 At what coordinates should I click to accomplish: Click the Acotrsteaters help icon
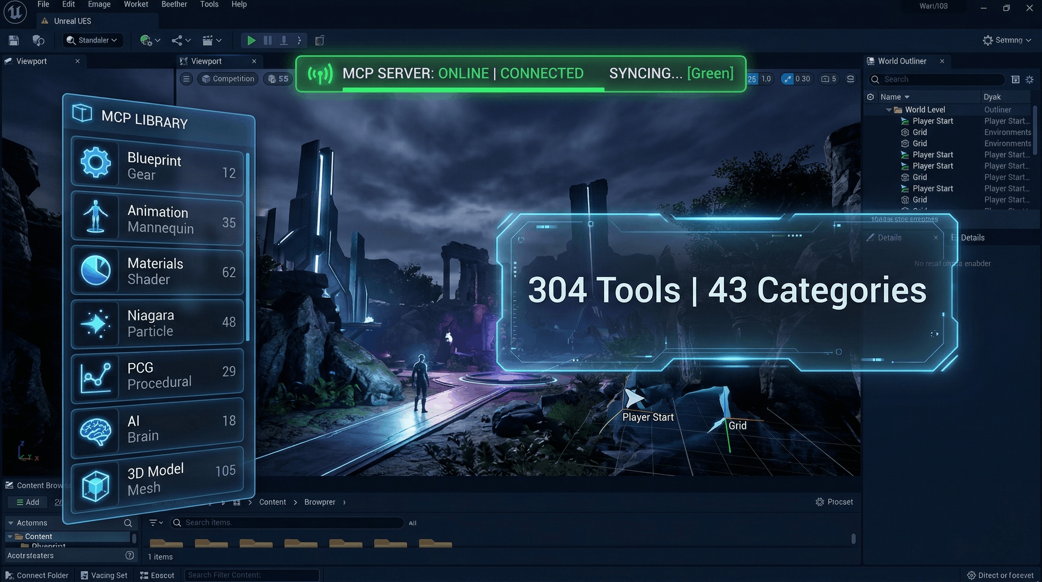click(130, 556)
